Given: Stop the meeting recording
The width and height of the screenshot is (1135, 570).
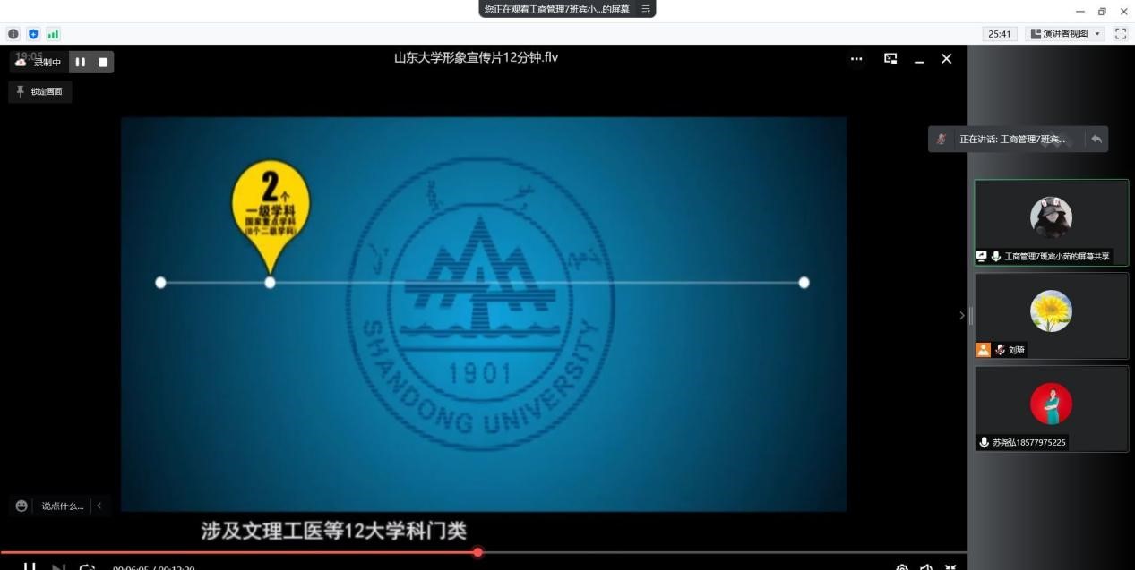Looking at the screenshot, I should [x=103, y=62].
